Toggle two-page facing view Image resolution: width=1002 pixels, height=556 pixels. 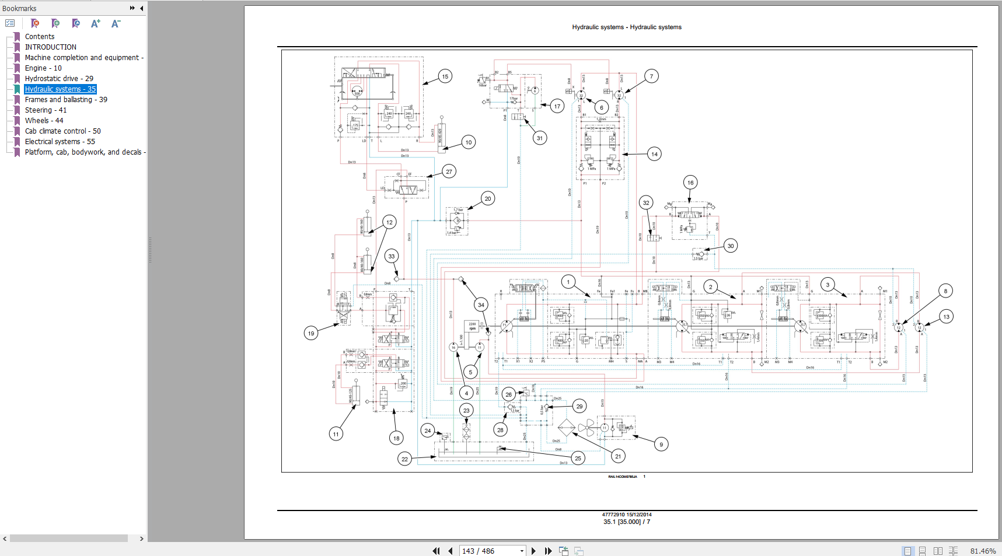click(x=938, y=551)
